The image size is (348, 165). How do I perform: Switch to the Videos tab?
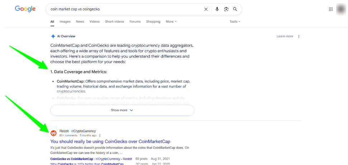[x=95, y=22]
